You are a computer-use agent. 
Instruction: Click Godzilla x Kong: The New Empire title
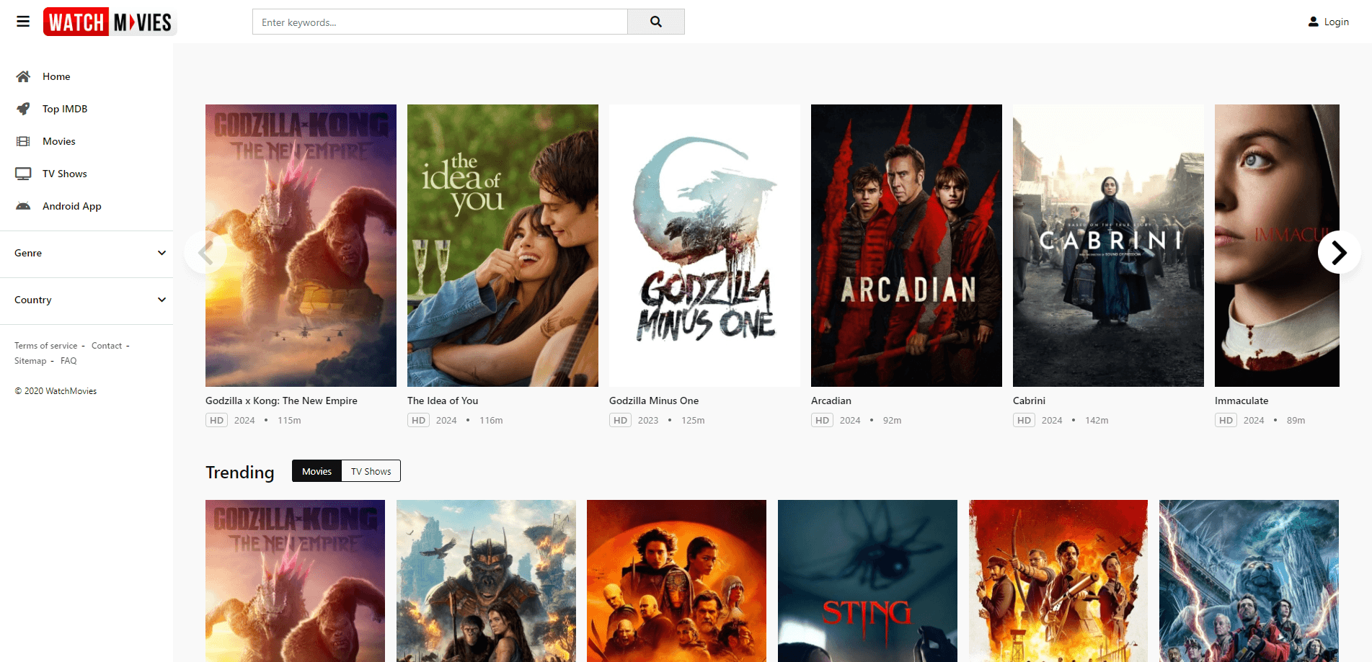tap(281, 401)
